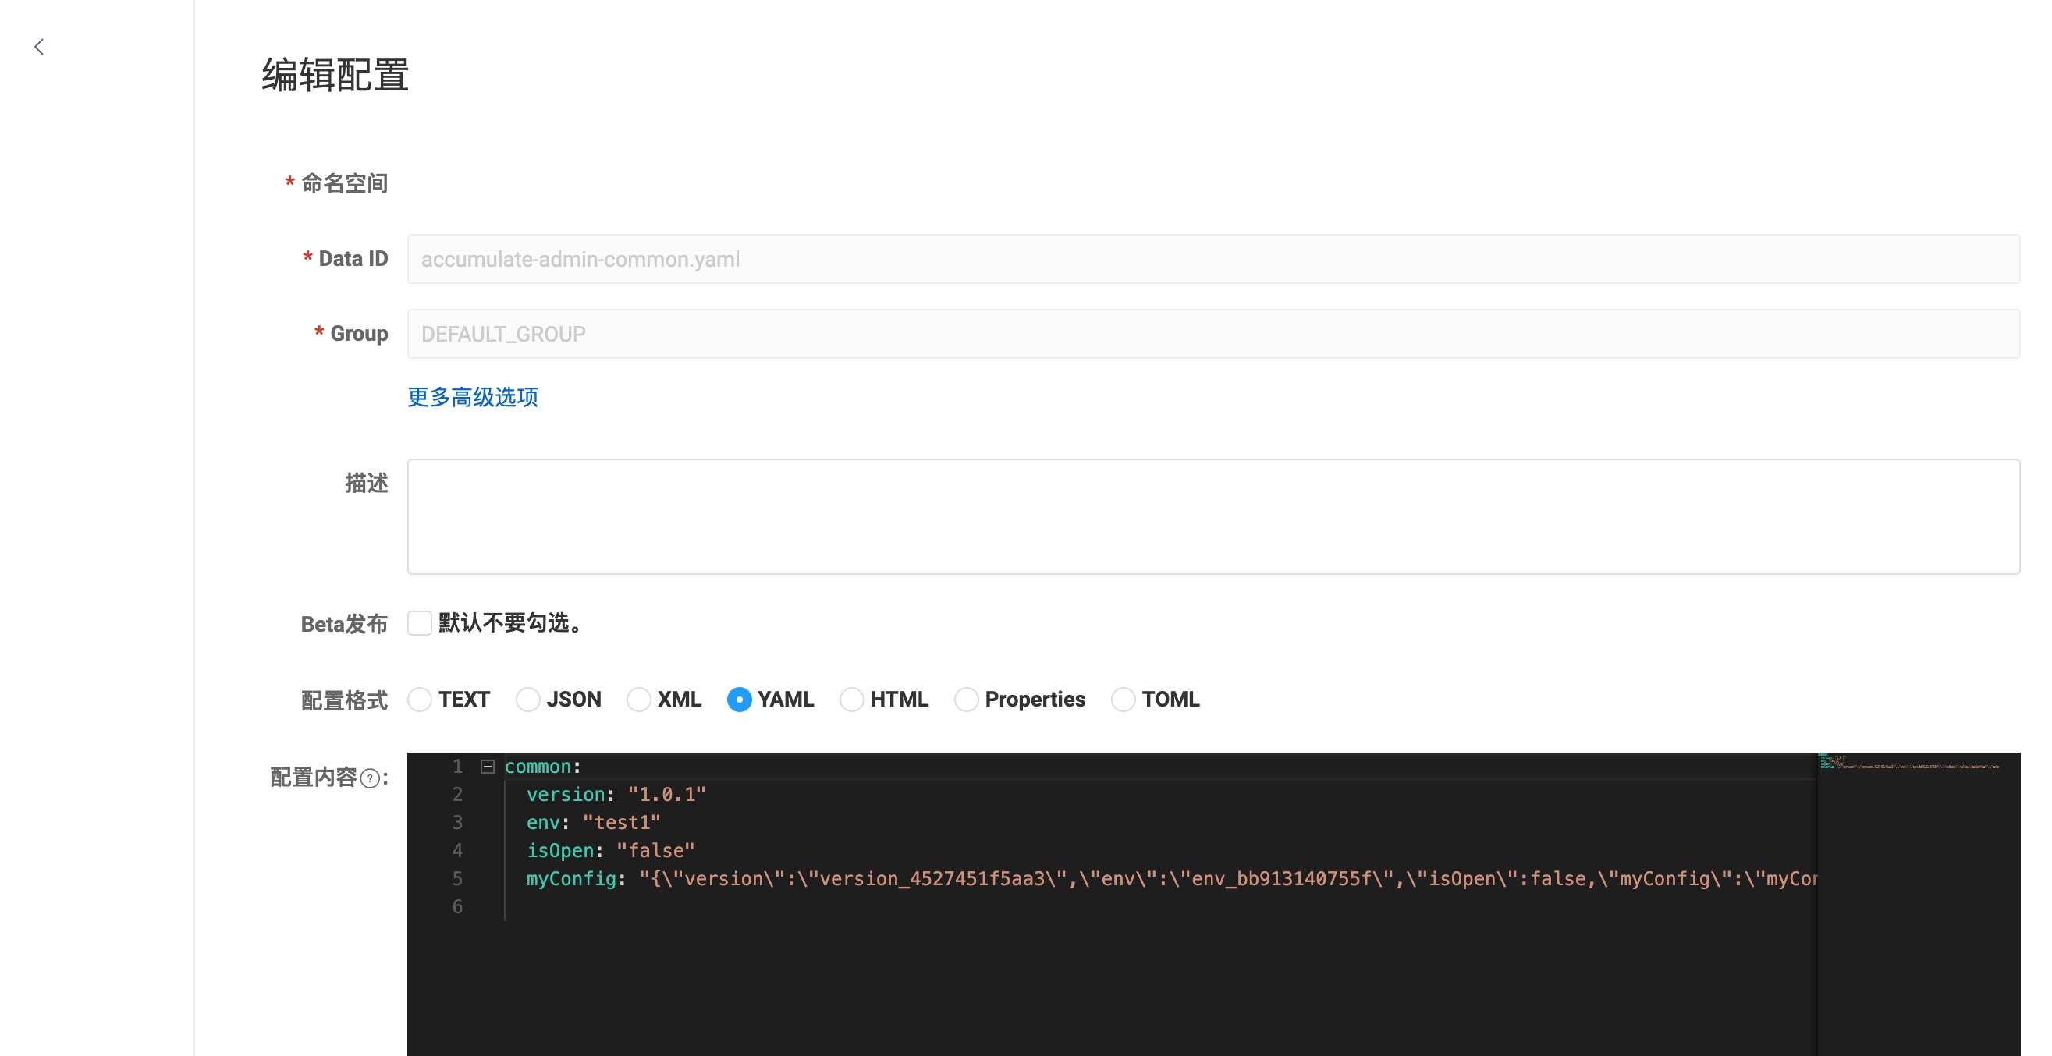Click the Beta发布 label
The width and height of the screenshot is (2052, 1056).
[344, 624]
